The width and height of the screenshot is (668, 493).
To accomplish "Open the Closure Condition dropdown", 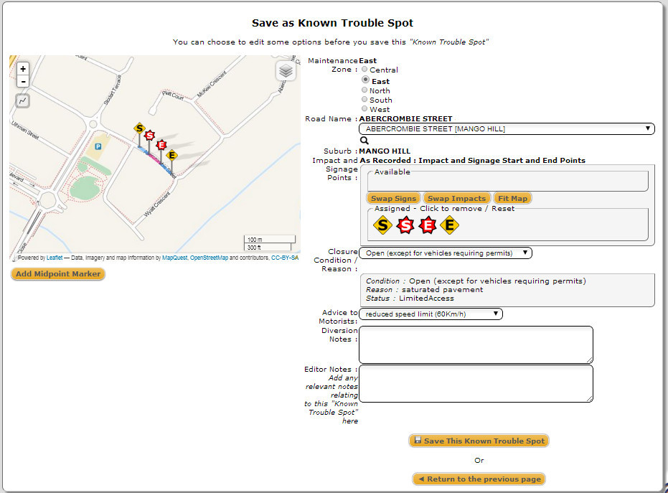I will click(x=445, y=253).
